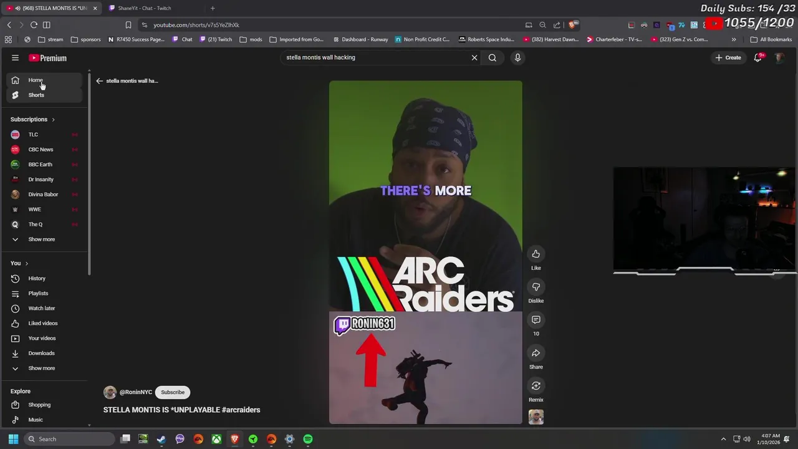The image size is (798, 449).
Task: Click the Windows Start button
Action: click(13, 439)
